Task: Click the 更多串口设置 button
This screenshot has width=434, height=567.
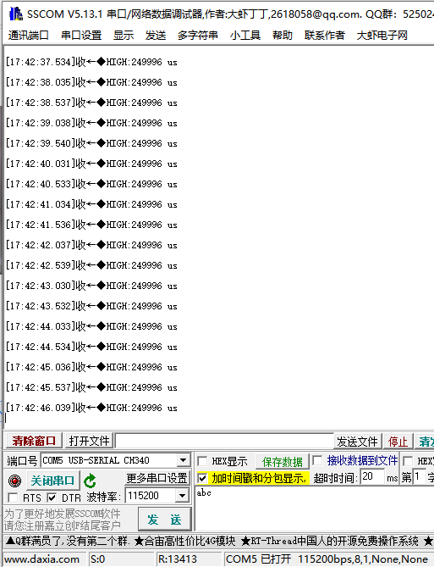Action: (157, 478)
